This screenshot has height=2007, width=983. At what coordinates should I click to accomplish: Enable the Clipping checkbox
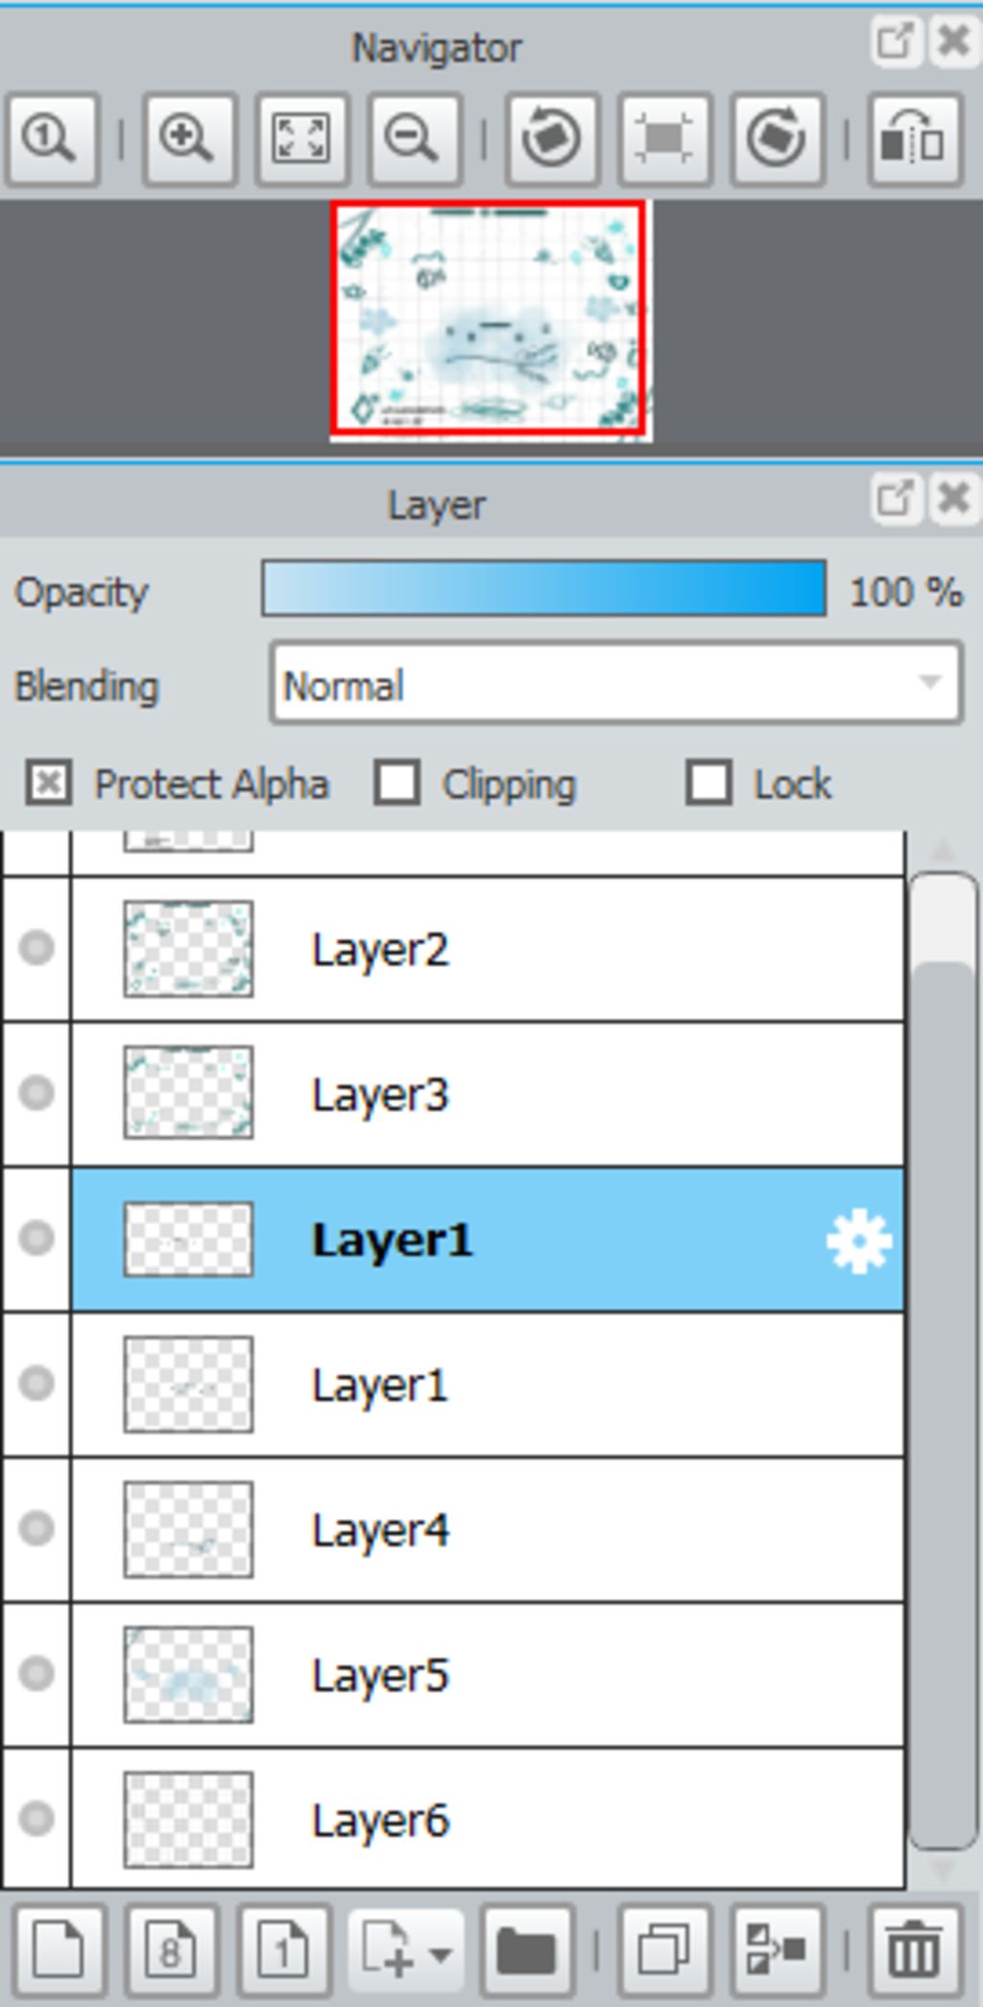(396, 783)
